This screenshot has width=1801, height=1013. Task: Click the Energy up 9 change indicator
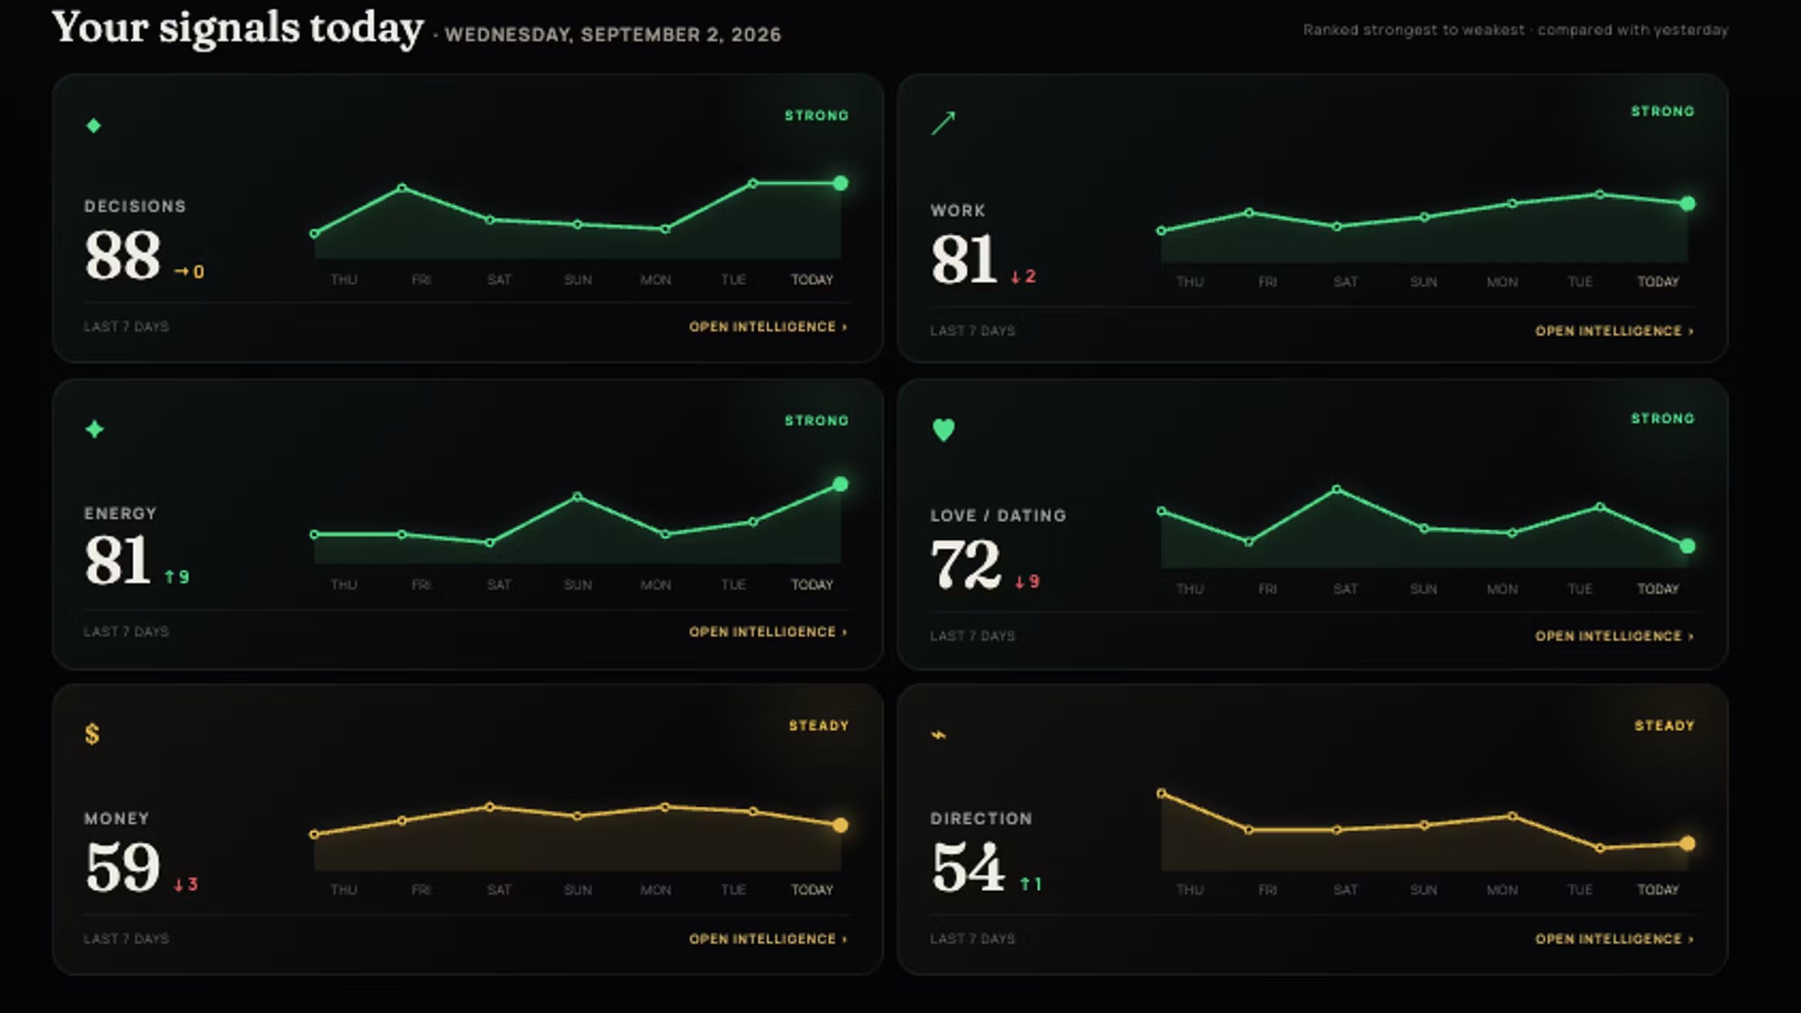tap(177, 577)
